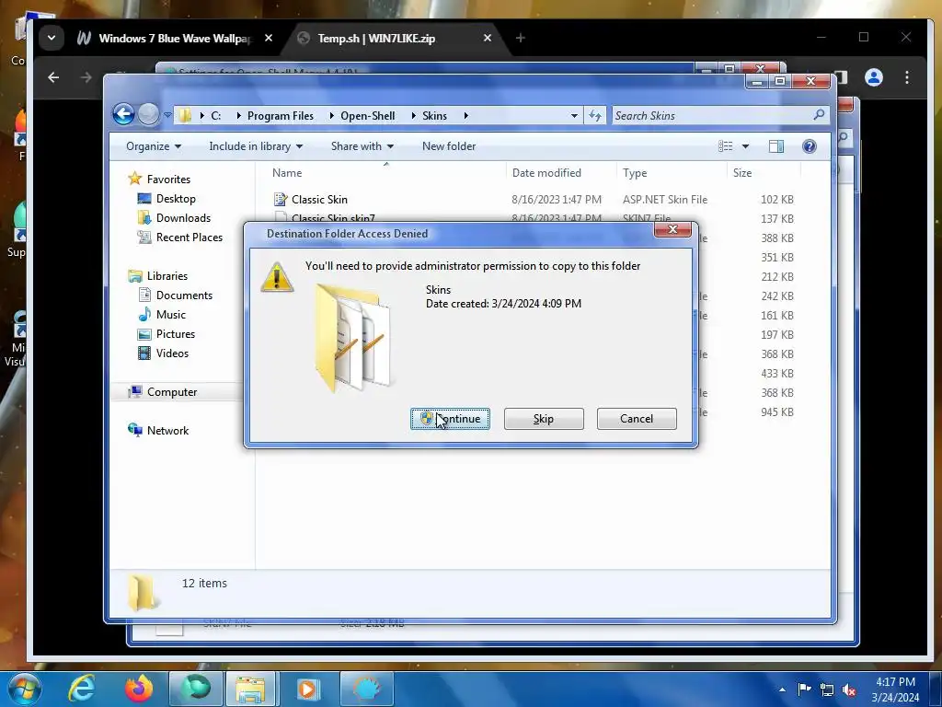
Task: Click the Explorer forward navigation arrow
Action: click(148, 114)
